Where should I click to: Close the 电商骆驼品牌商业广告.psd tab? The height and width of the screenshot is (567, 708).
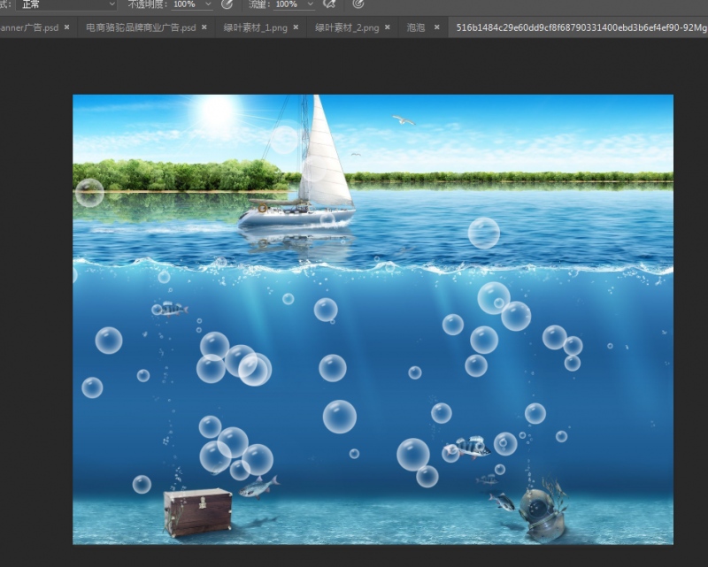pyautogui.click(x=204, y=28)
